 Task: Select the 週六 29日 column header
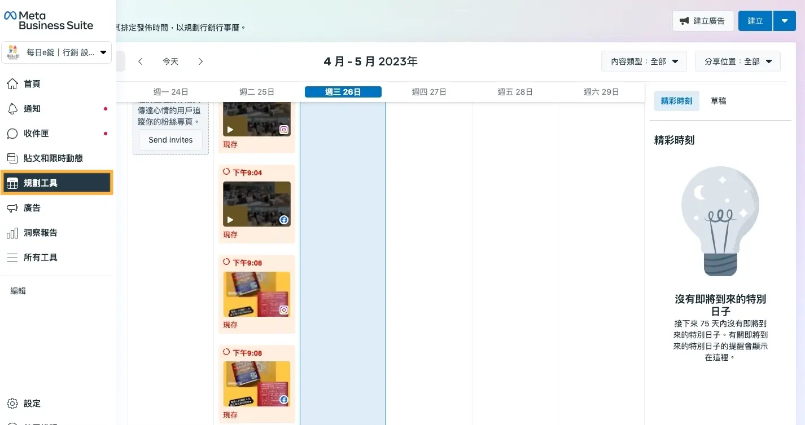[601, 92]
